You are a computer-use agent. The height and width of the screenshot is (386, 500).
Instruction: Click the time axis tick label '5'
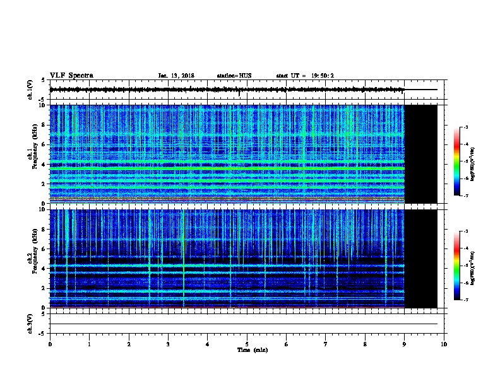coord(247,344)
